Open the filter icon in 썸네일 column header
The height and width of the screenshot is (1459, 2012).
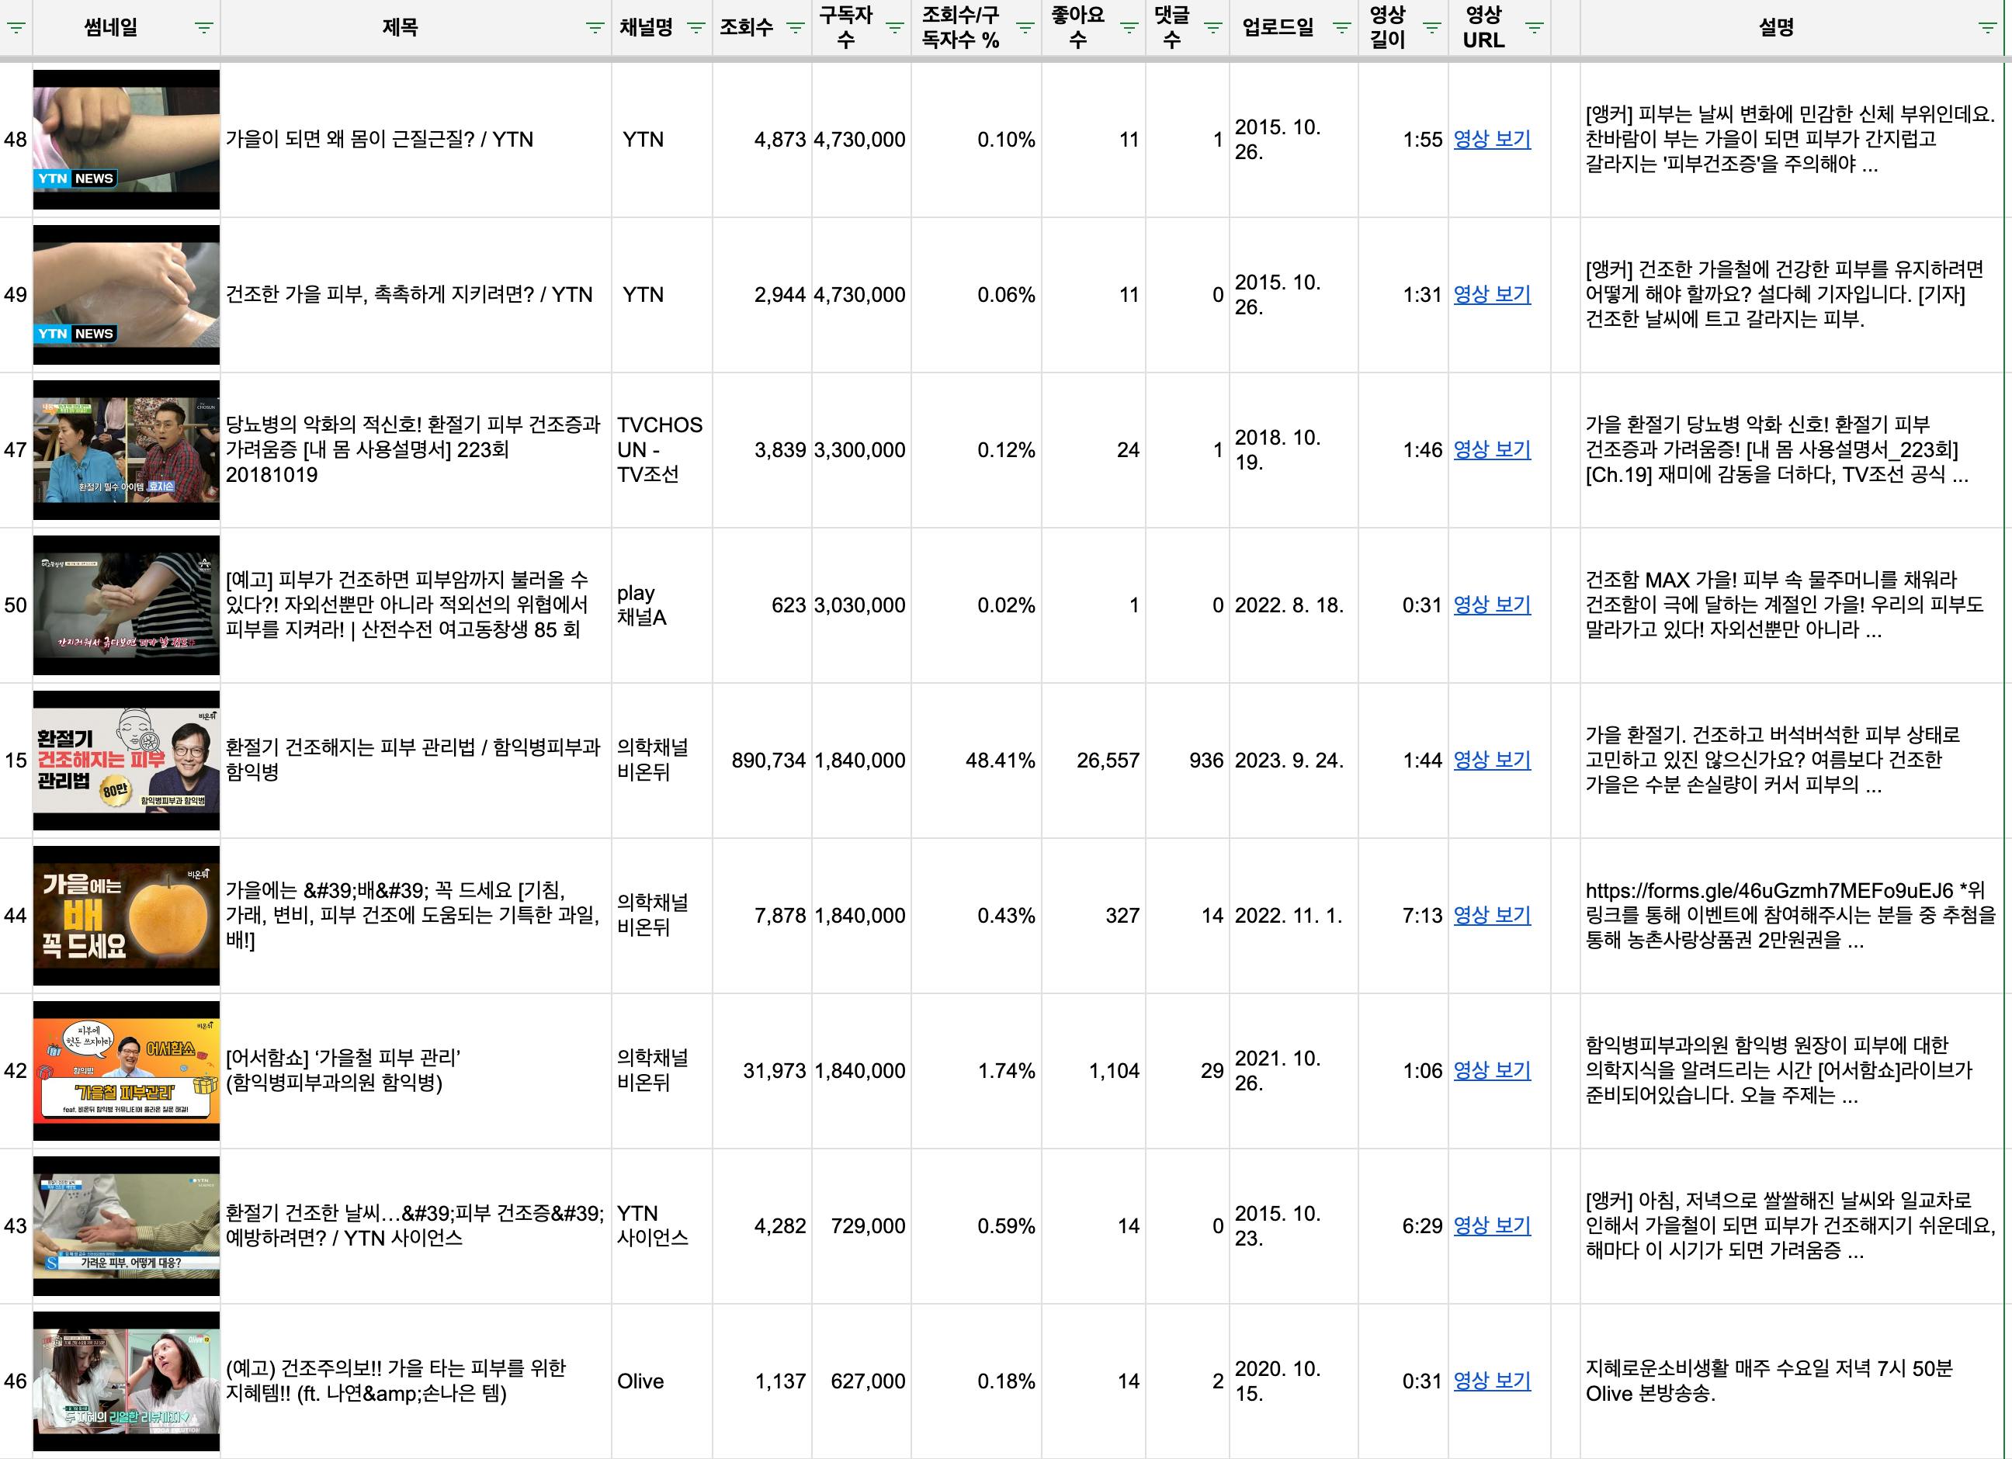[203, 27]
